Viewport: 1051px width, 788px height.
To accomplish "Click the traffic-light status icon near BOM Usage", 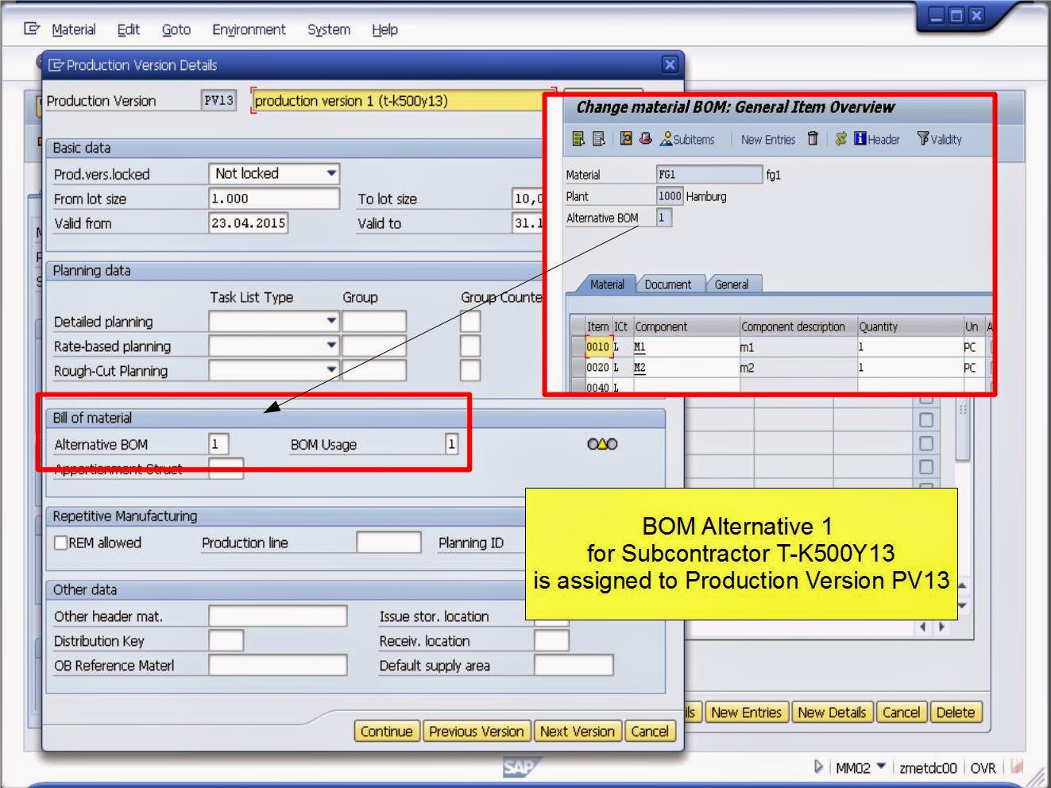I will pos(602,444).
